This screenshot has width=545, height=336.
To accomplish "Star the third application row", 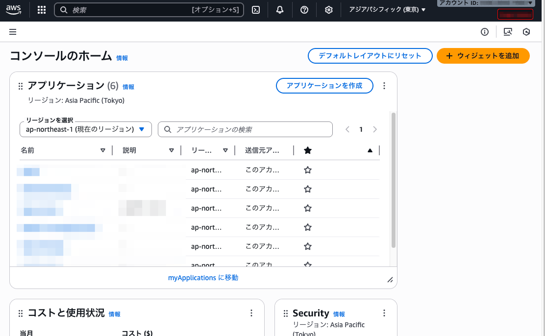I will coord(308,208).
